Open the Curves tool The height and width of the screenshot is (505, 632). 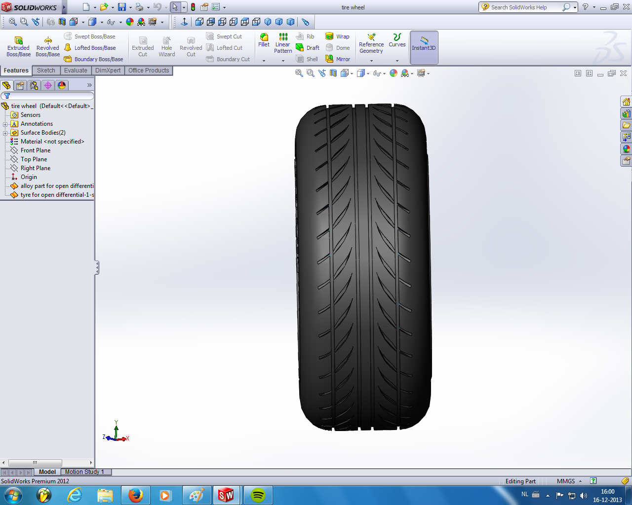pos(397,40)
